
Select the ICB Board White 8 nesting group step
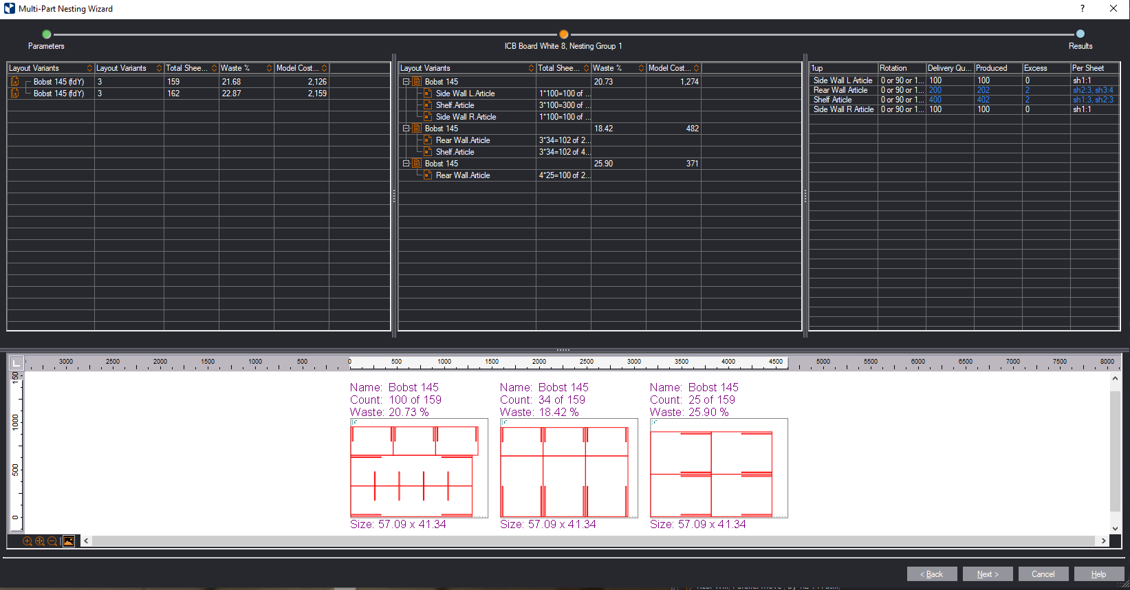pyautogui.click(x=563, y=34)
